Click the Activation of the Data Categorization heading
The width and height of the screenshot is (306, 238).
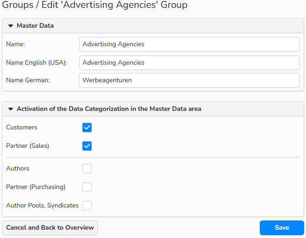(x=109, y=109)
